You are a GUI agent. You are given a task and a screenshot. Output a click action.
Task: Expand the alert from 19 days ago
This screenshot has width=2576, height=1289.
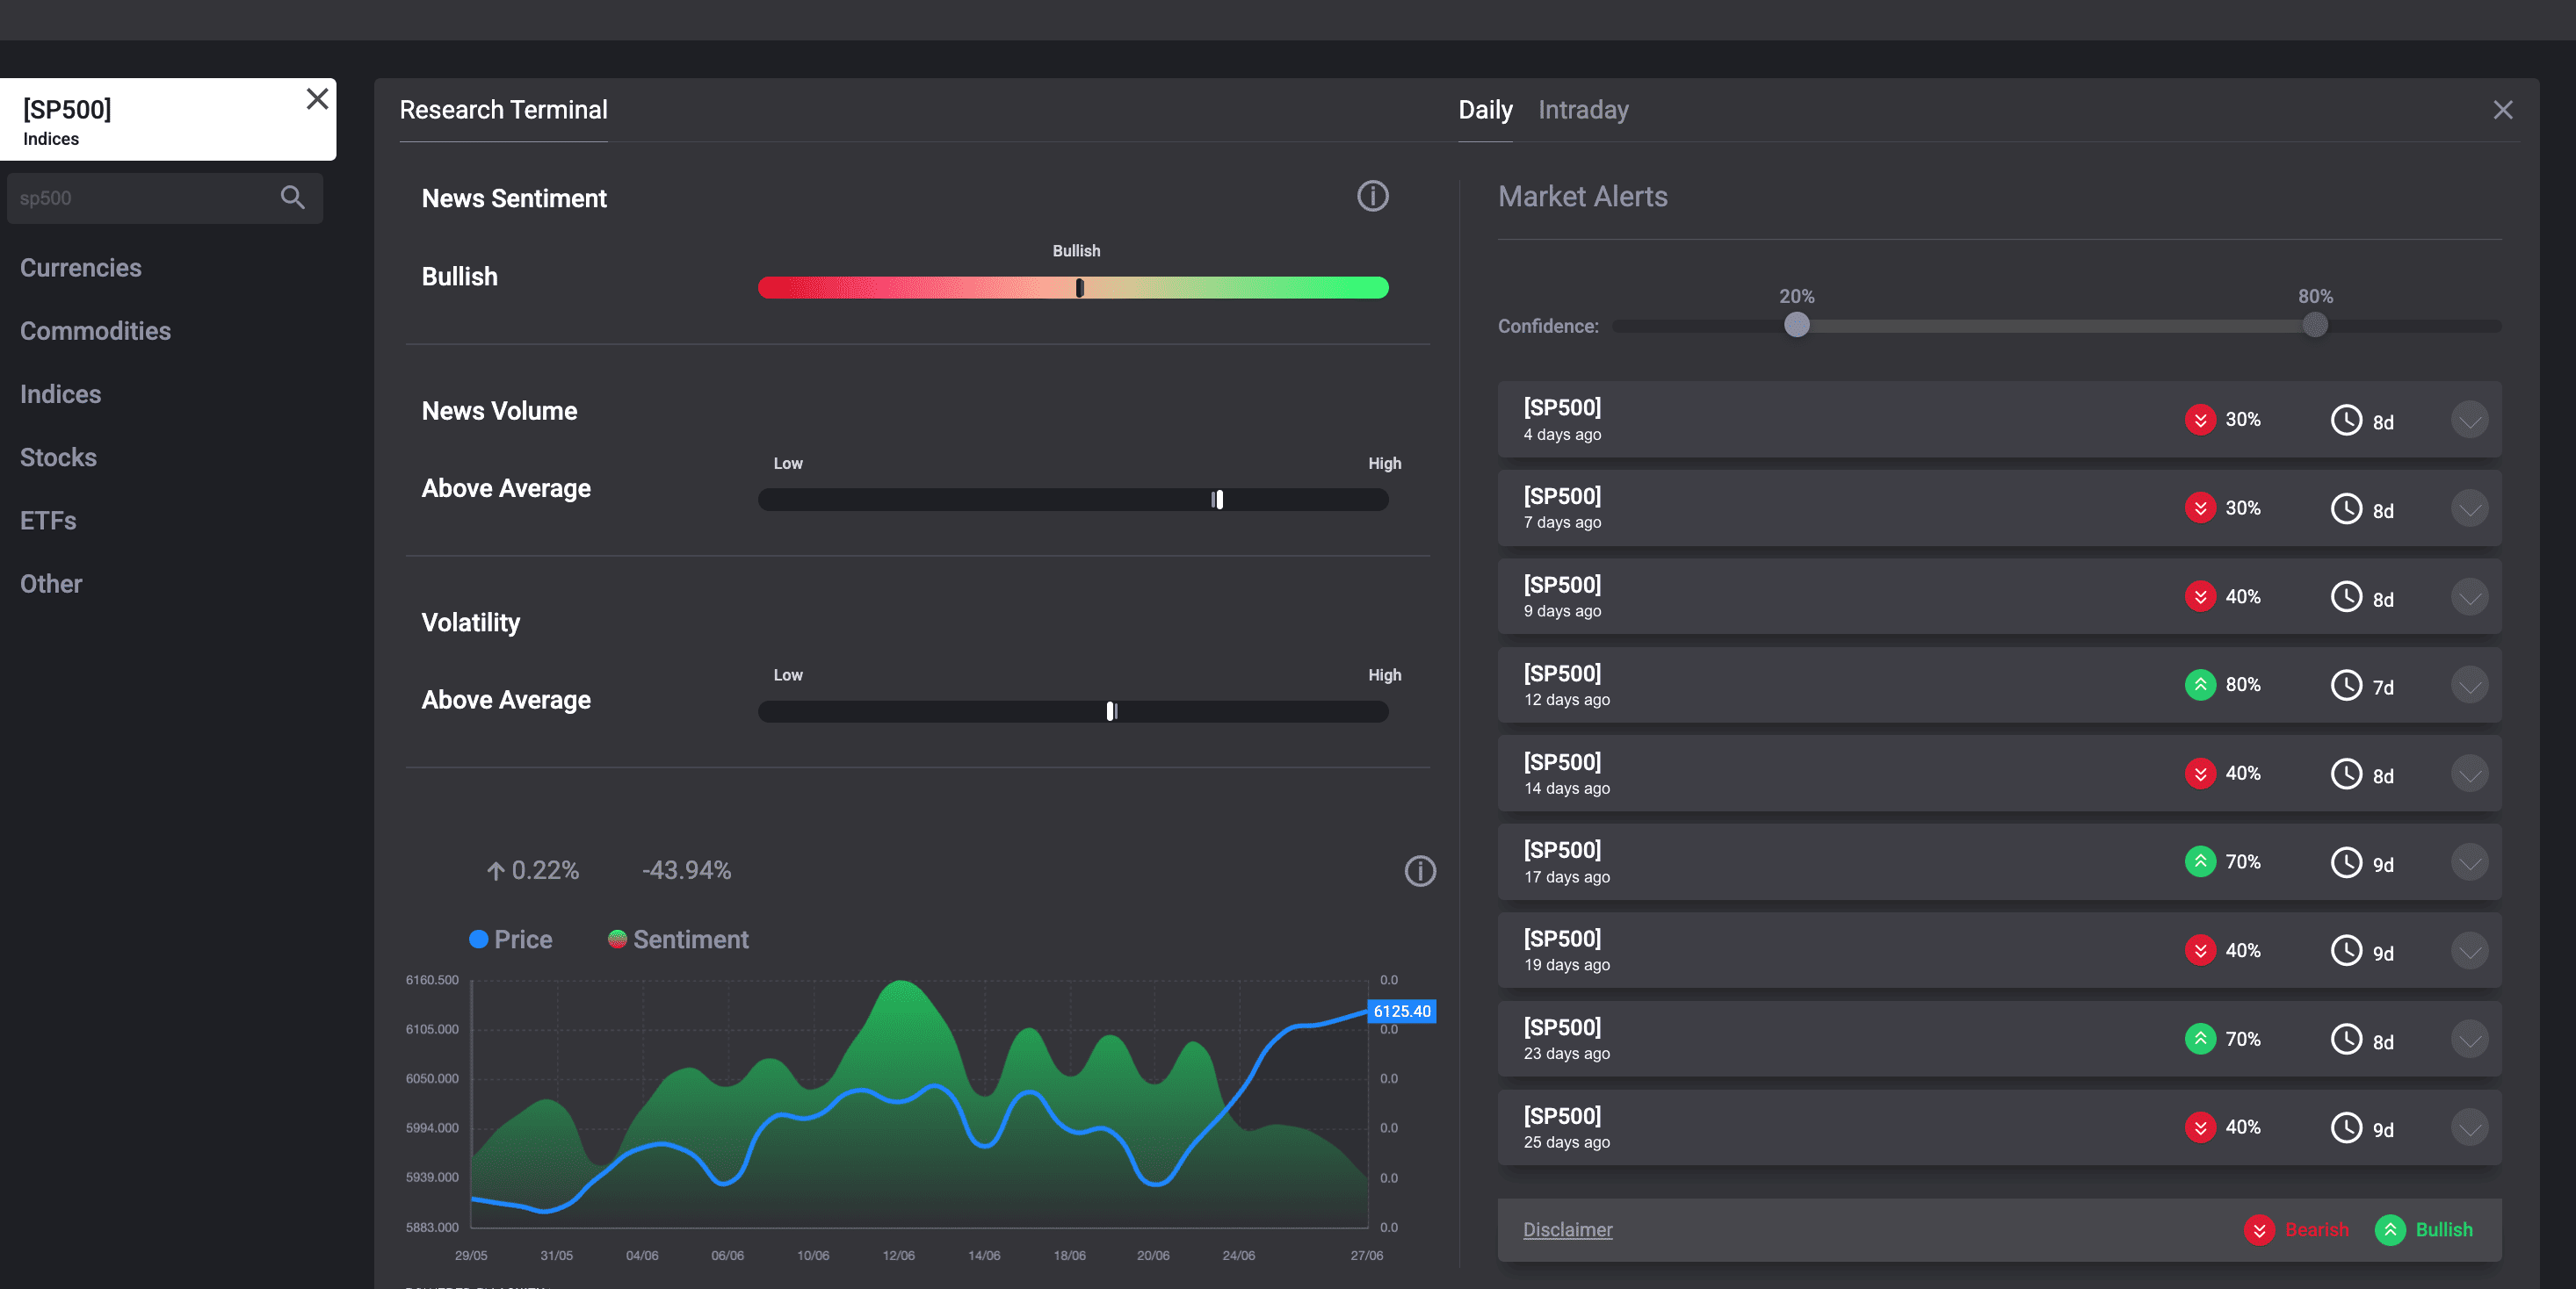(2469, 950)
